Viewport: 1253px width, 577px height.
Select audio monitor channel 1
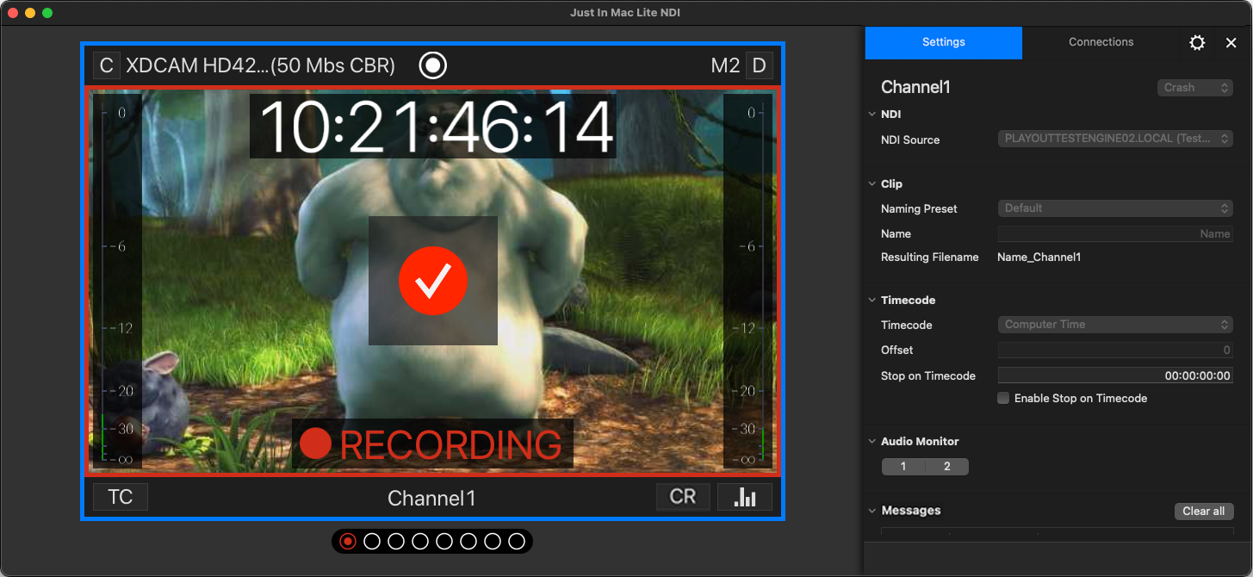[x=903, y=467]
